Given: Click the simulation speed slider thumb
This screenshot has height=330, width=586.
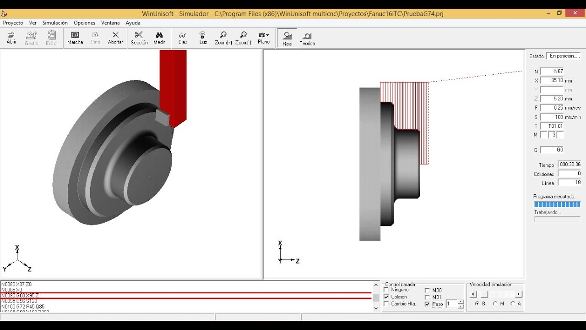Looking at the screenshot, I should pyautogui.click(x=484, y=294).
